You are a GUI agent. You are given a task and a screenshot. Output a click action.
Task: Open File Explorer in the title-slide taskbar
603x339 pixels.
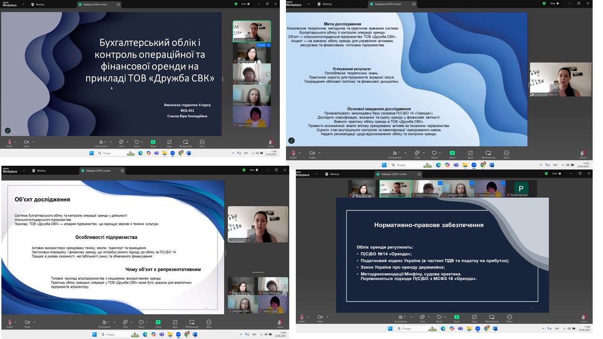coord(164,153)
